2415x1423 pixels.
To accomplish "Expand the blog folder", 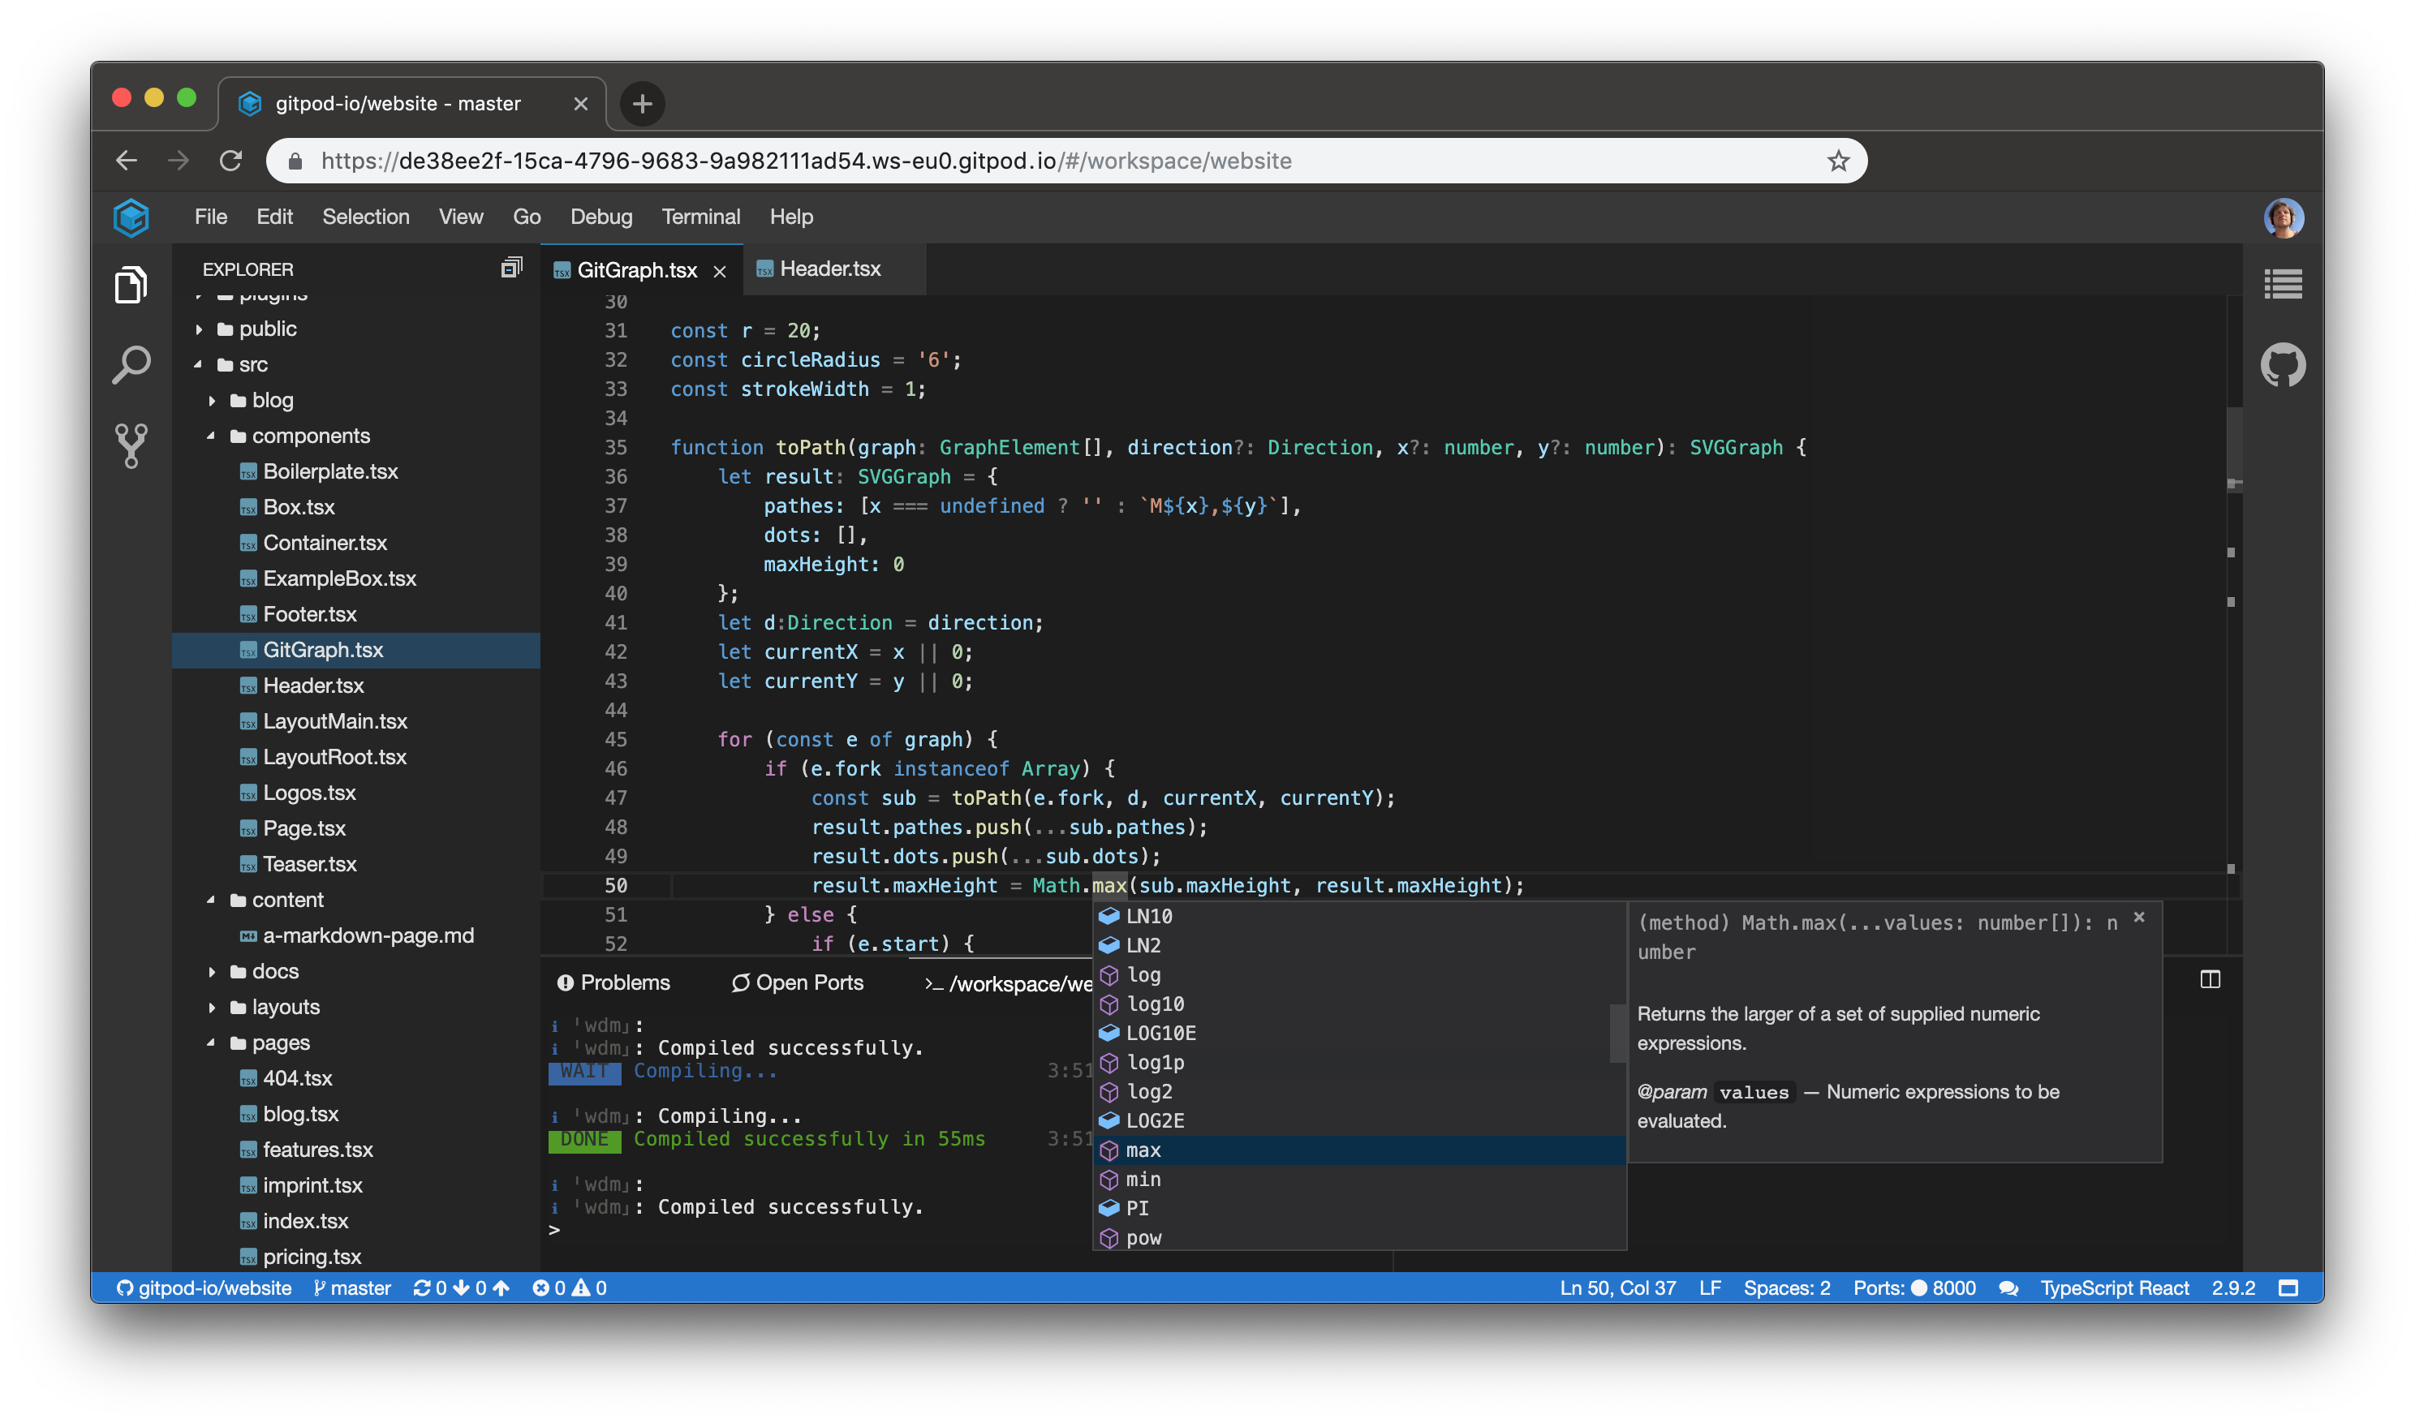I will [355, 400].
